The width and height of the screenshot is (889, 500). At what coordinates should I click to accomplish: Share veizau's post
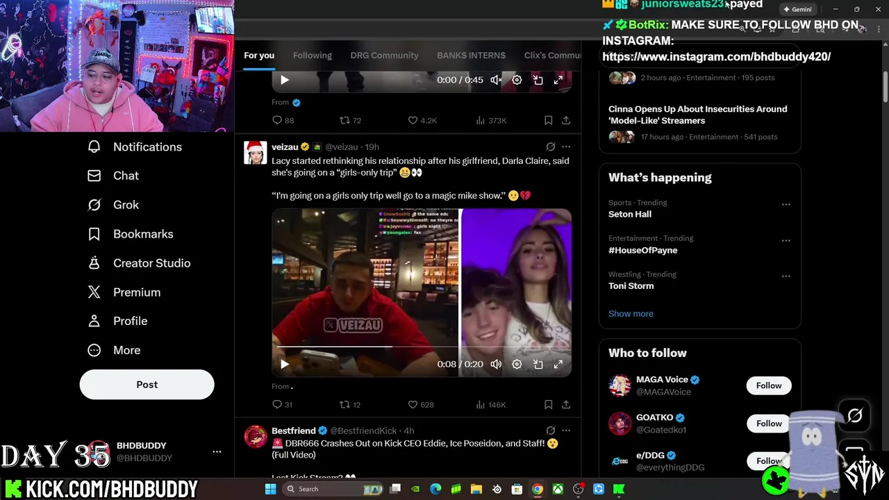click(x=566, y=404)
